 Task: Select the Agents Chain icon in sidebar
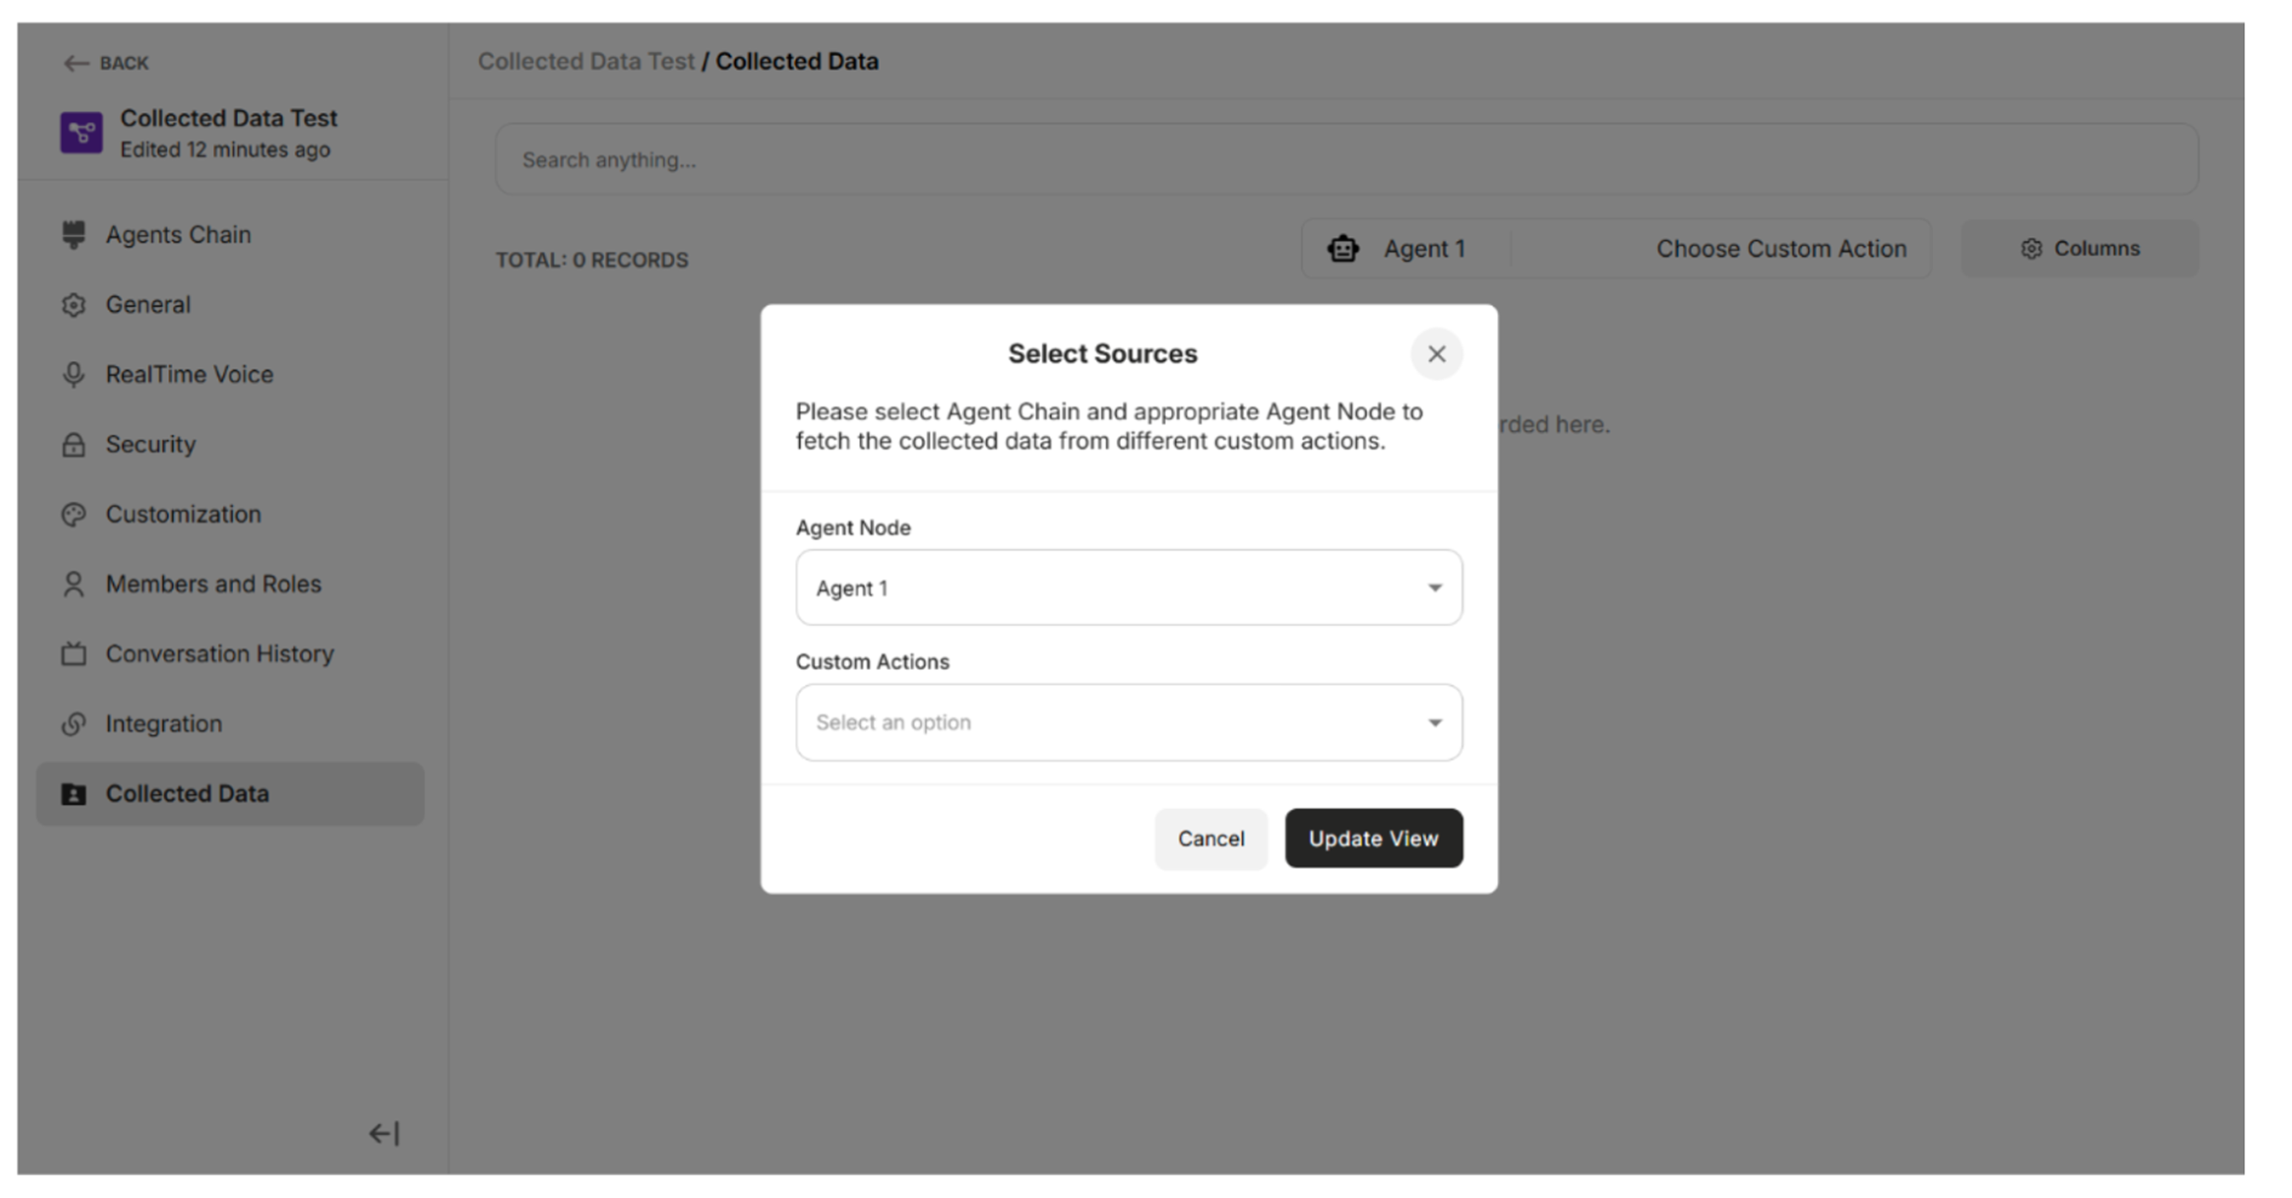click(75, 234)
